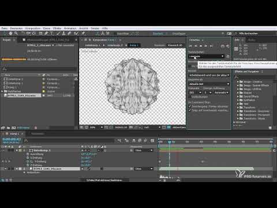Image resolution: width=277 pixels, height=208 pixels.
Task: Jump to first frame in Vorschau panel
Action: (190, 46)
